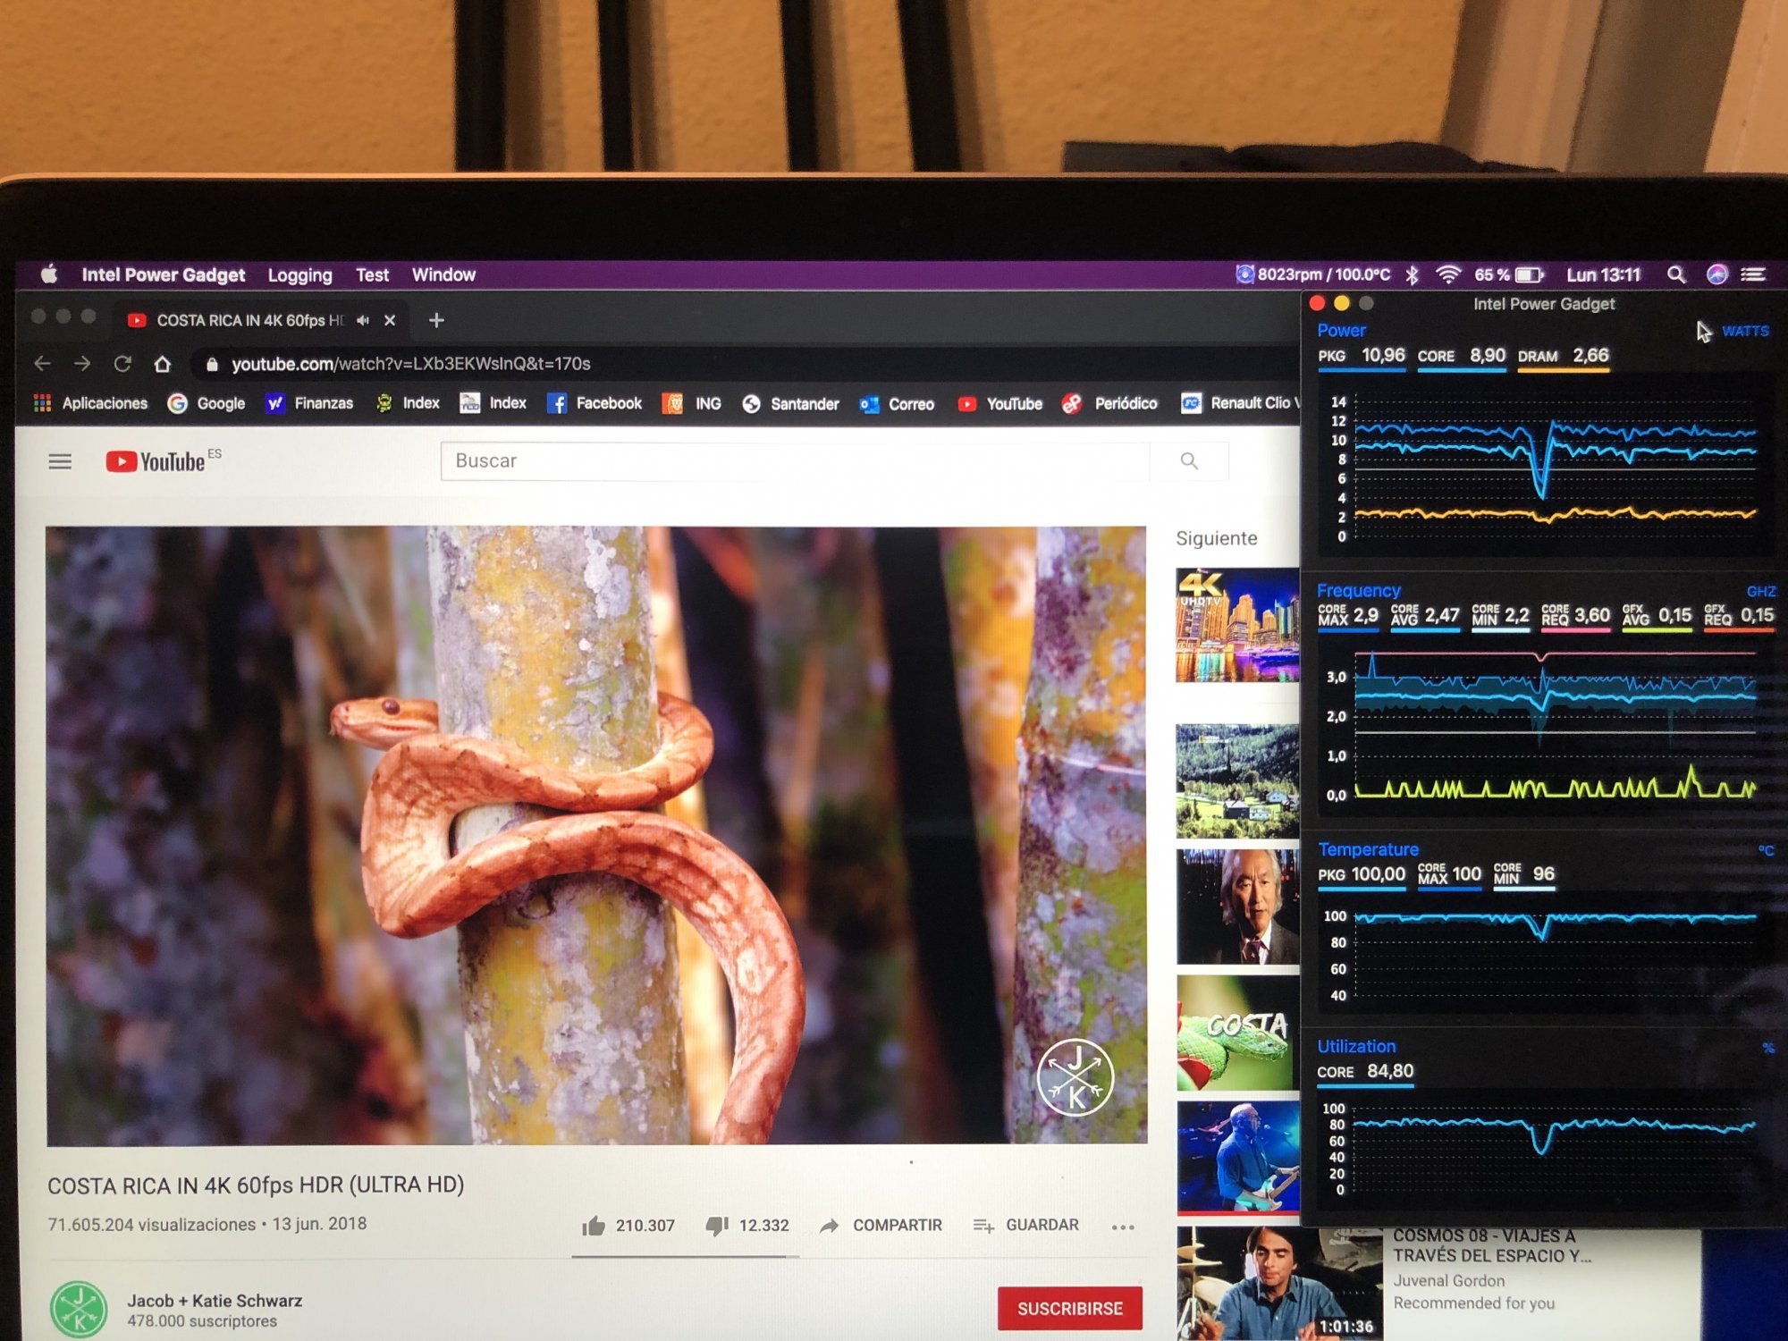Screen dimensions: 1788x1341
Task: Open the GUARDAR save to playlist menu
Action: coord(1026,1225)
